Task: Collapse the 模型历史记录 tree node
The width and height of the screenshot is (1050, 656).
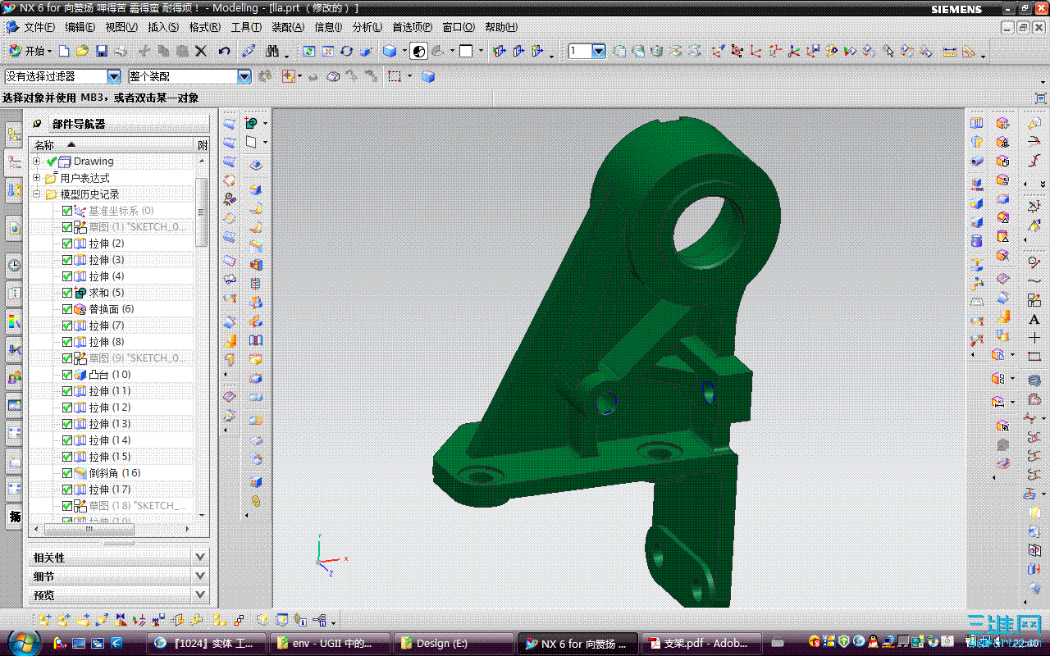Action: tap(37, 194)
